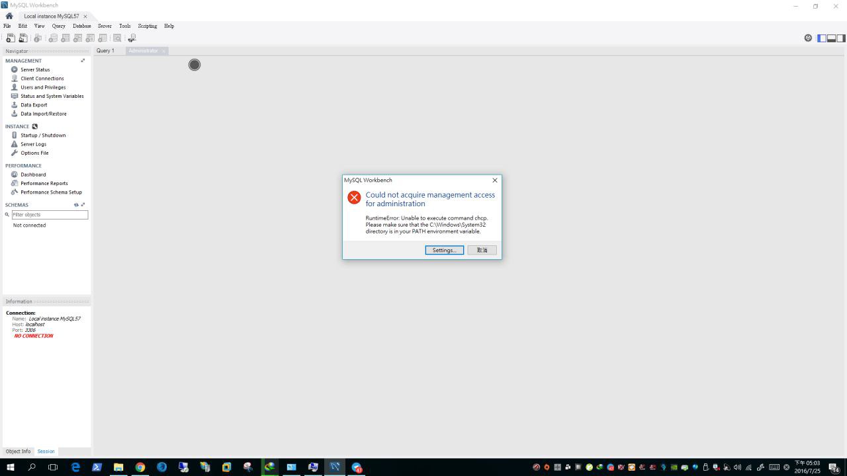Open Server Status in Management
Screen dimensions: 847x476
pos(35,69)
